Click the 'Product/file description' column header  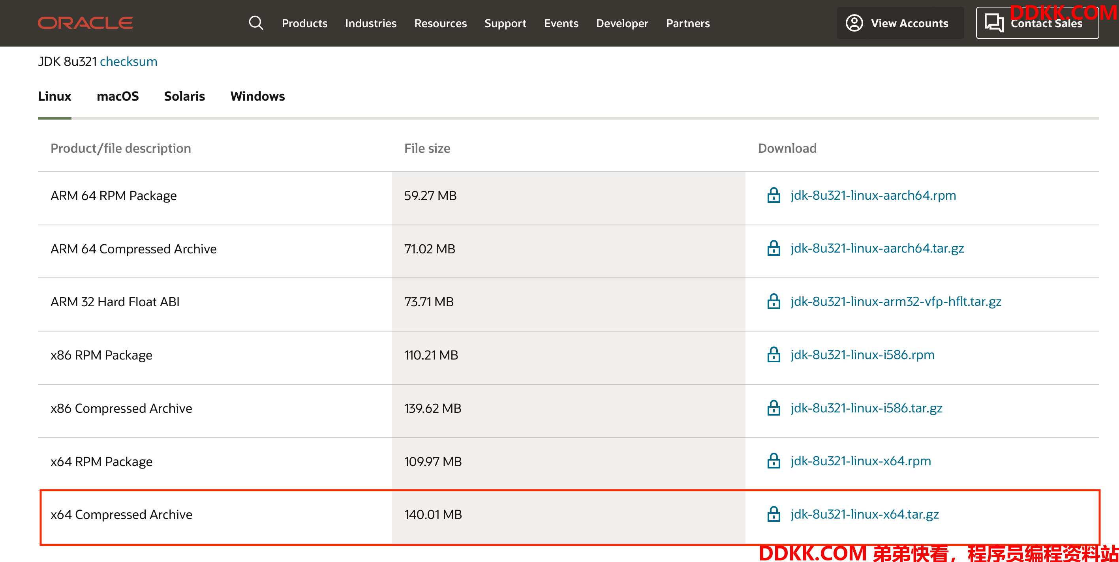click(x=121, y=148)
